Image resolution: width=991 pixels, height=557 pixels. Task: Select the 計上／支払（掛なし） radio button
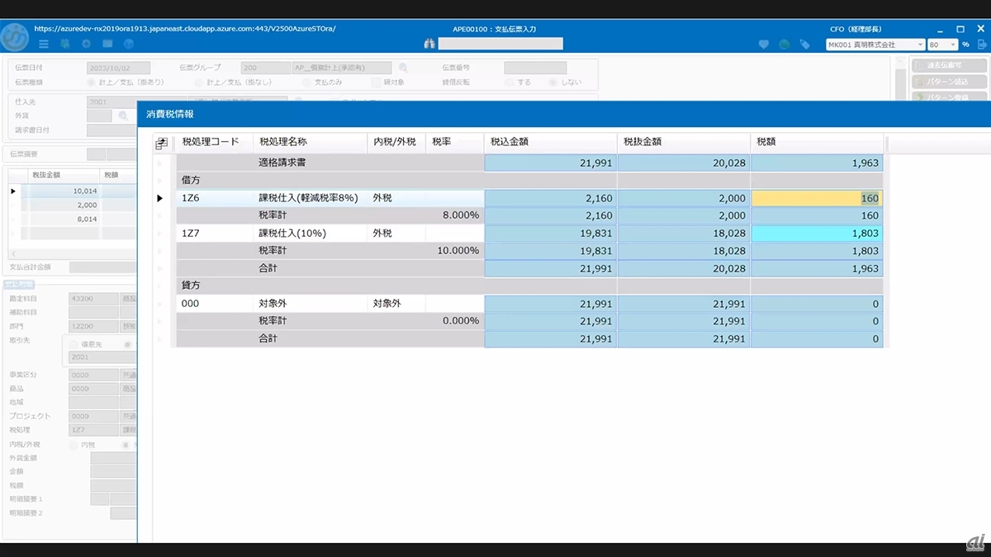tap(199, 83)
